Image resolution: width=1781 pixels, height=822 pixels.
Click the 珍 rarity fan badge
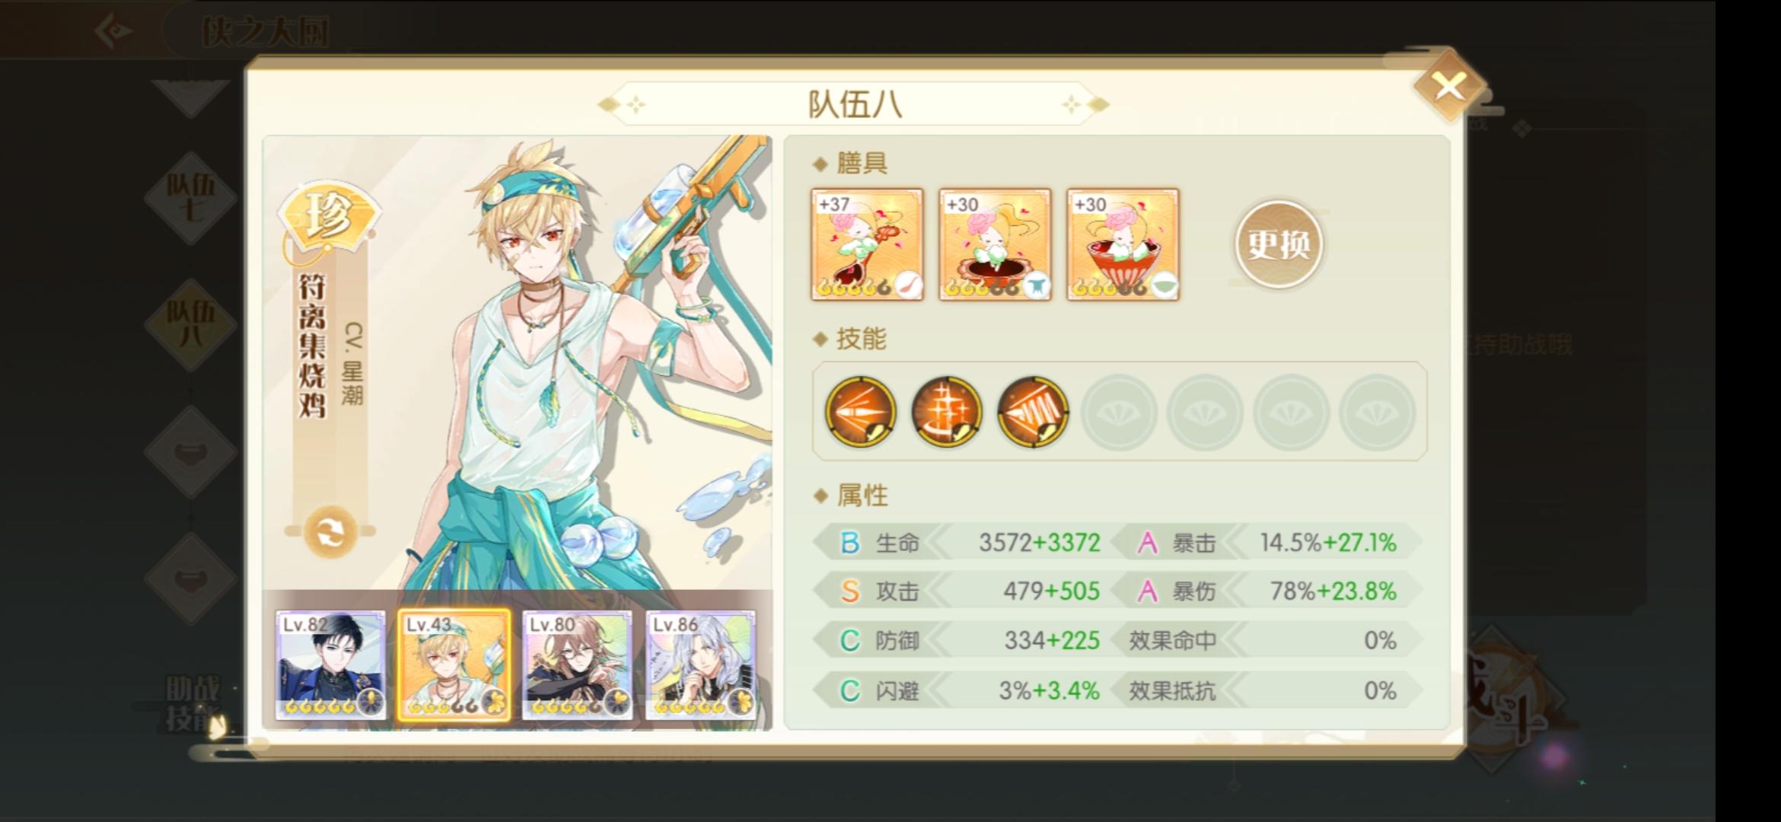point(329,217)
